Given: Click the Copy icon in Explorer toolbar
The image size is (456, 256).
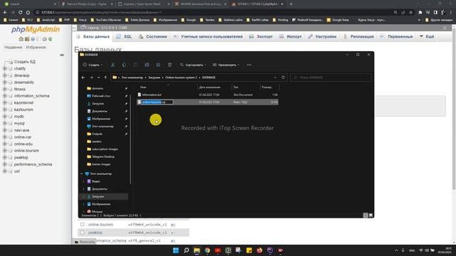Looking at the screenshot, I should (x=124, y=65).
